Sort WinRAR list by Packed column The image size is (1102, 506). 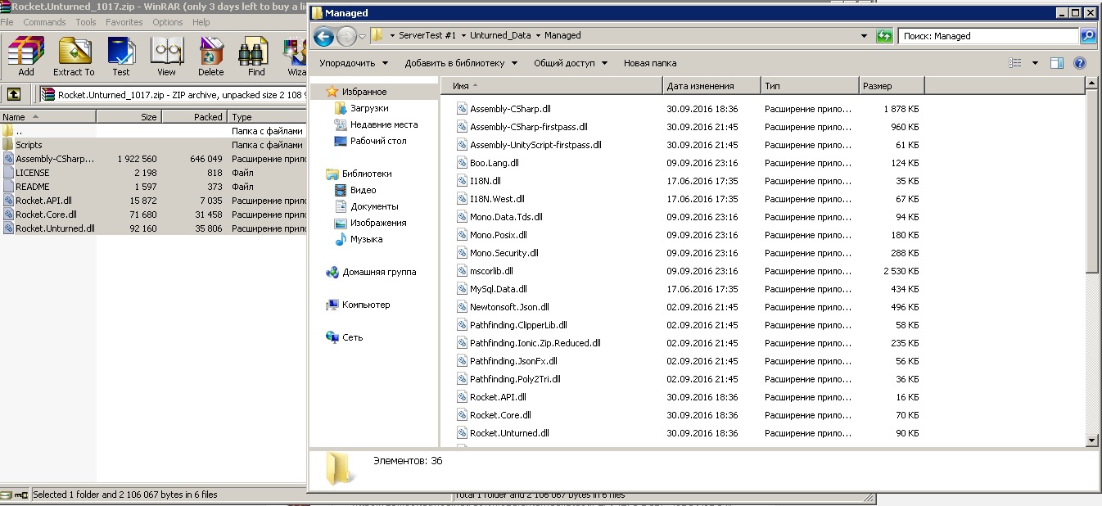point(194,117)
